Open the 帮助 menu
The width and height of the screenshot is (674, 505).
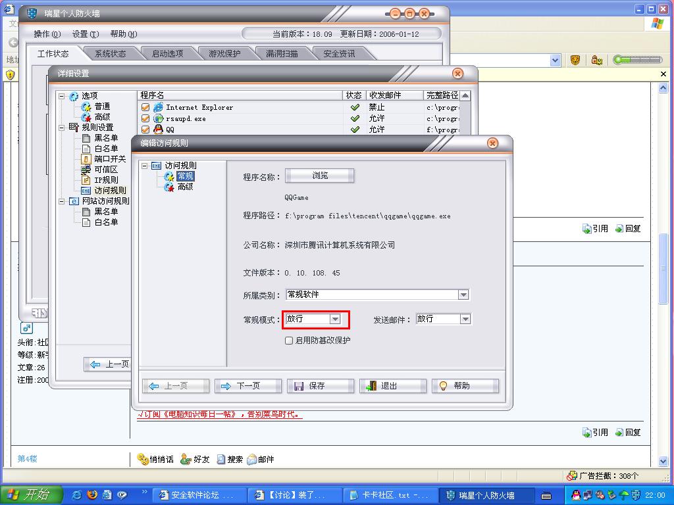click(123, 34)
